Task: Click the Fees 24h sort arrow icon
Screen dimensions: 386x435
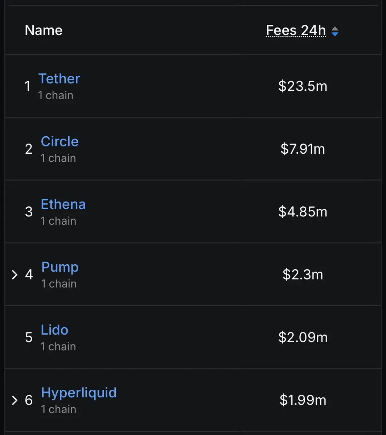Action: coord(335,32)
